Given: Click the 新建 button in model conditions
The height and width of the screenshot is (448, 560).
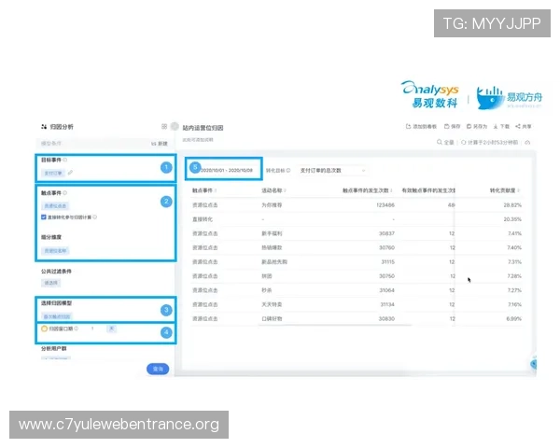Looking at the screenshot, I should (x=160, y=144).
